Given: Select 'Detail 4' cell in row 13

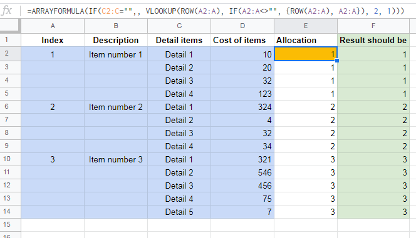Looking at the screenshot, I should tap(179, 199).
